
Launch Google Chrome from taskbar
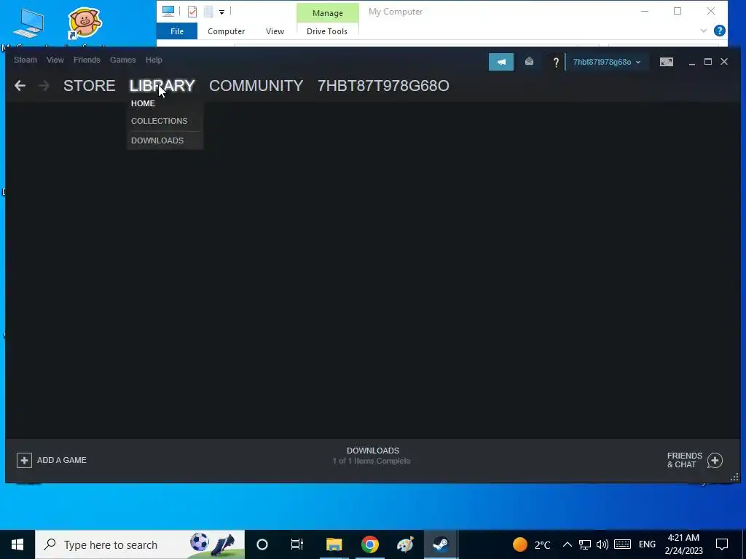click(369, 544)
